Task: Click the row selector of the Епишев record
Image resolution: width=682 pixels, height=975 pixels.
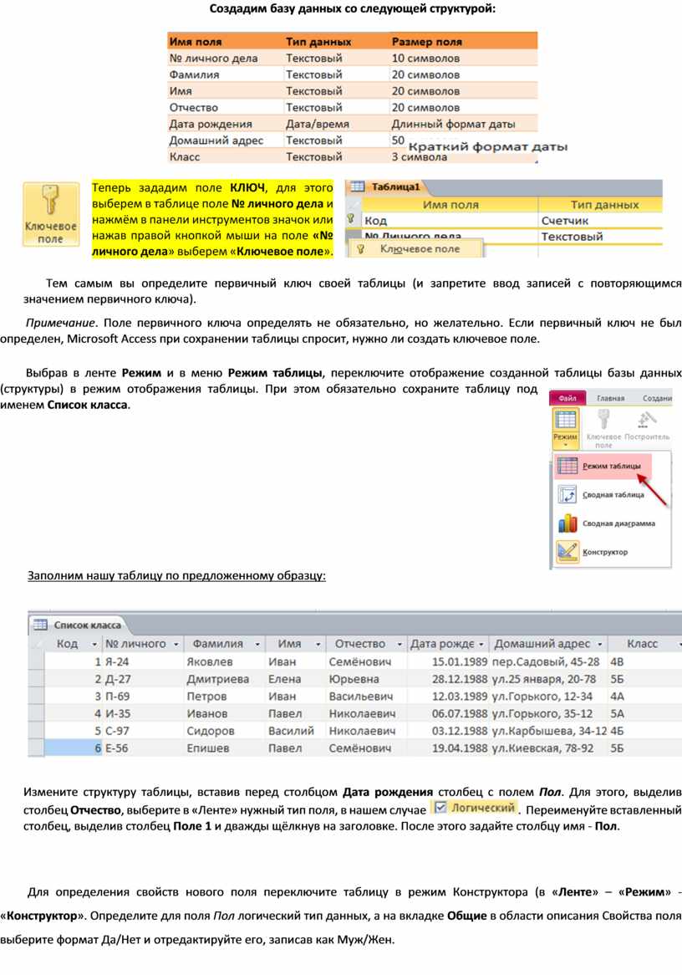Action: [36, 748]
